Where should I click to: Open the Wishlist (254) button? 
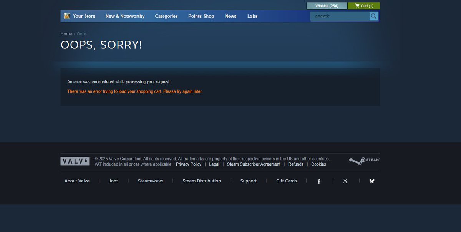pyautogui.click(x=327, y=6)
